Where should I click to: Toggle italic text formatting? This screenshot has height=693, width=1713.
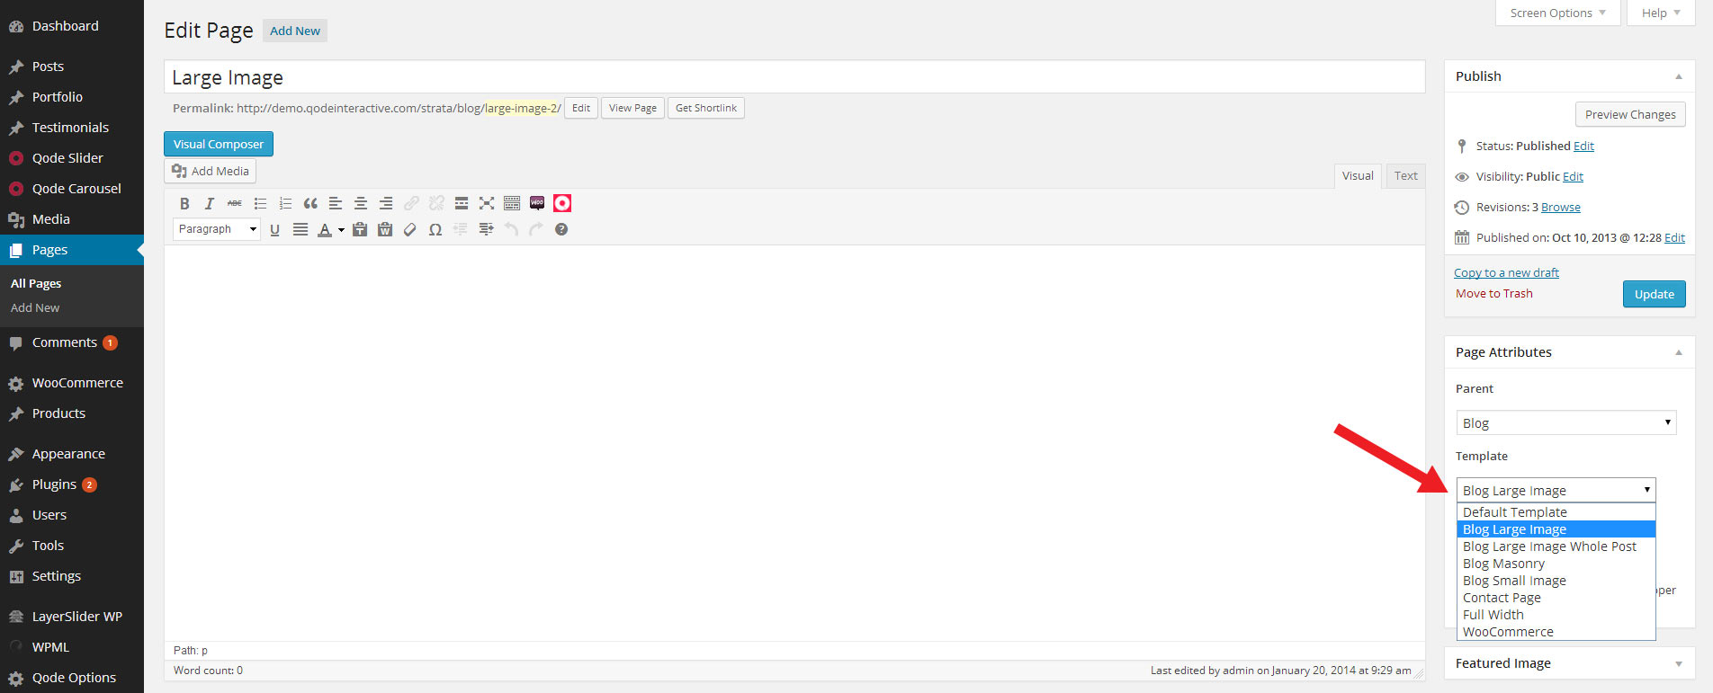coord(210,203)
